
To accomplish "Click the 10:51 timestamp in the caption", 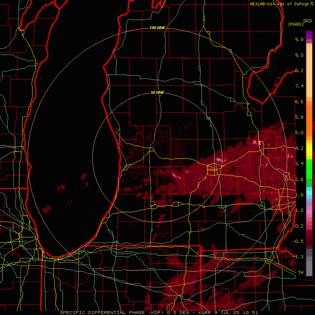I will 250,313.
